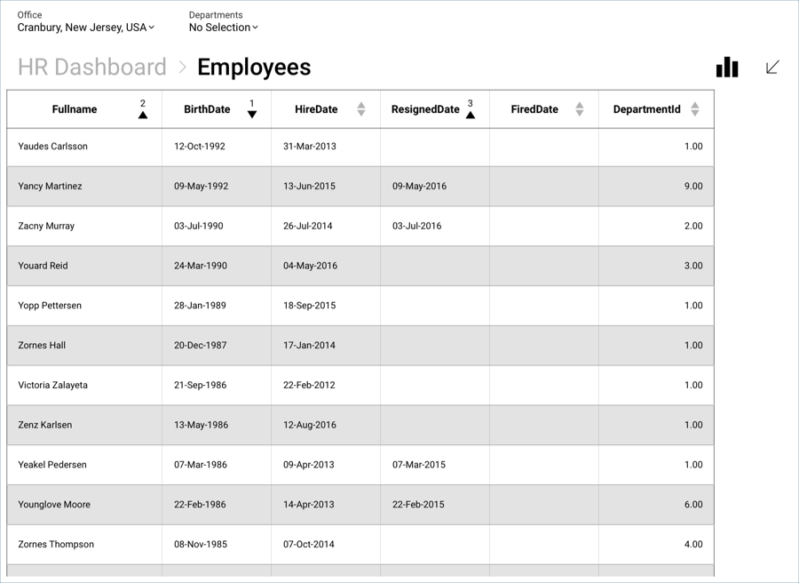
Task: Click the Fullname ascending sort arrow
Action: pos(143,115)
